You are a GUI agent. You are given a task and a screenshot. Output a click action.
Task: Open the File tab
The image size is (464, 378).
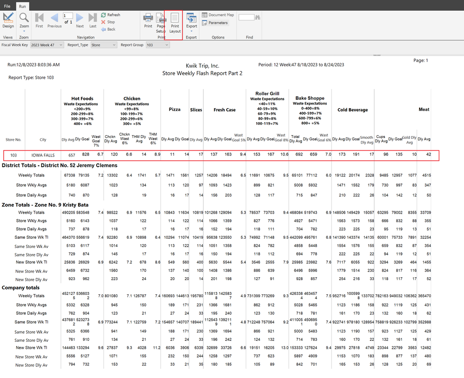(7, 6)
